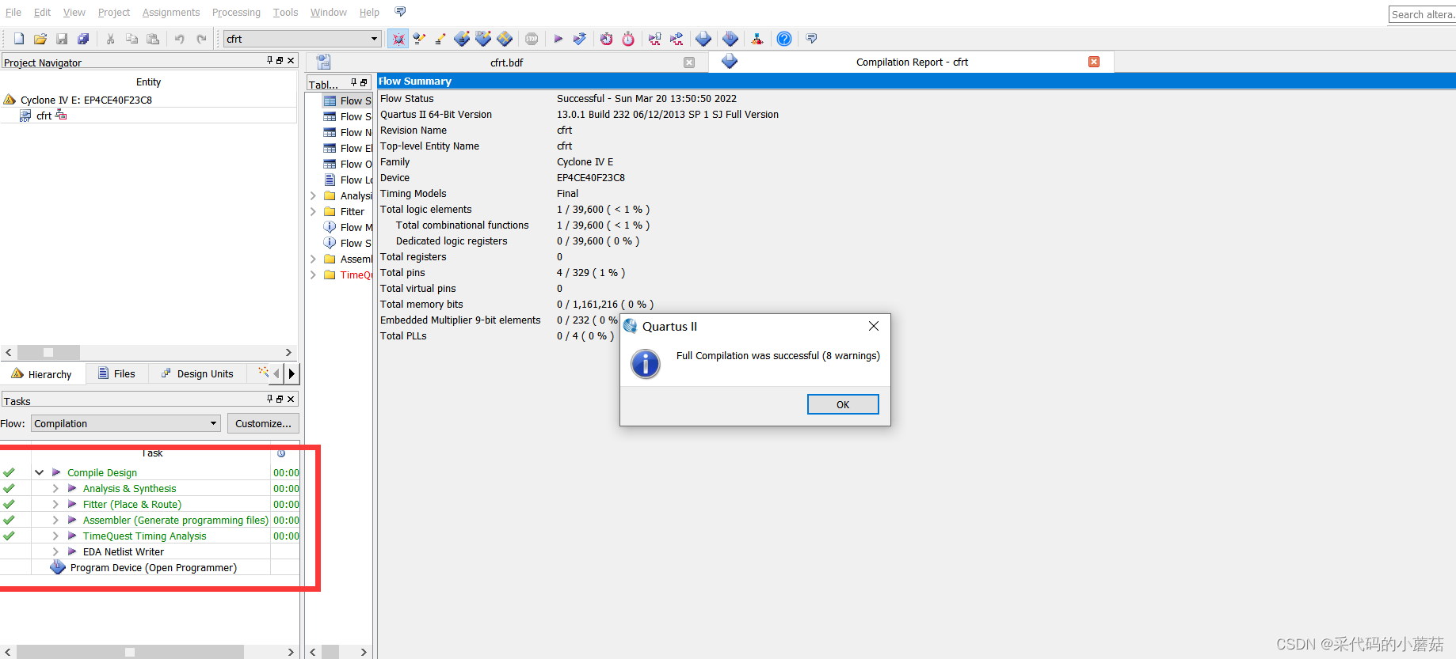Click the highlighted toolbar icon beside cfrt combo
Screen dimensions: 1456x659
(398, 39)
